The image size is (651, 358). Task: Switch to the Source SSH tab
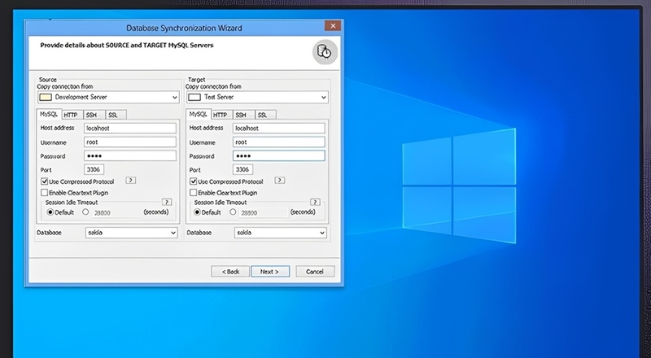click(x=94, y=115)
